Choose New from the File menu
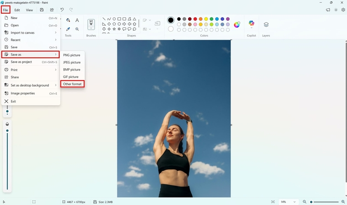 coord(31,18)
